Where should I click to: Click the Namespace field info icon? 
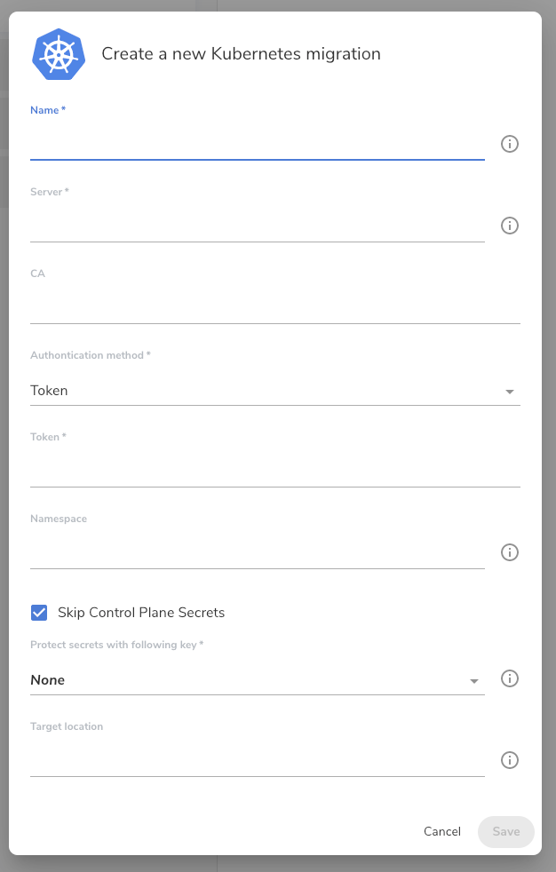(x=509, y=552)
